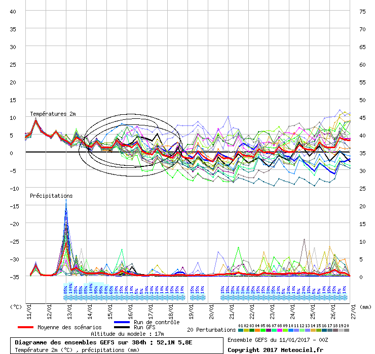375x354 pixels.
Task: Click the '19/01' date axis label
Action: point(191,312)
